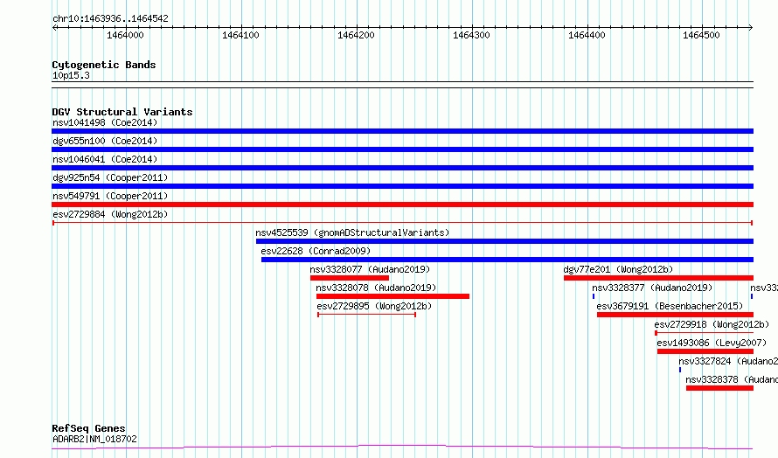Click the ruler's left arrow end
The width and height of the screenshot is (778, 458).
(x=54, y=28)
